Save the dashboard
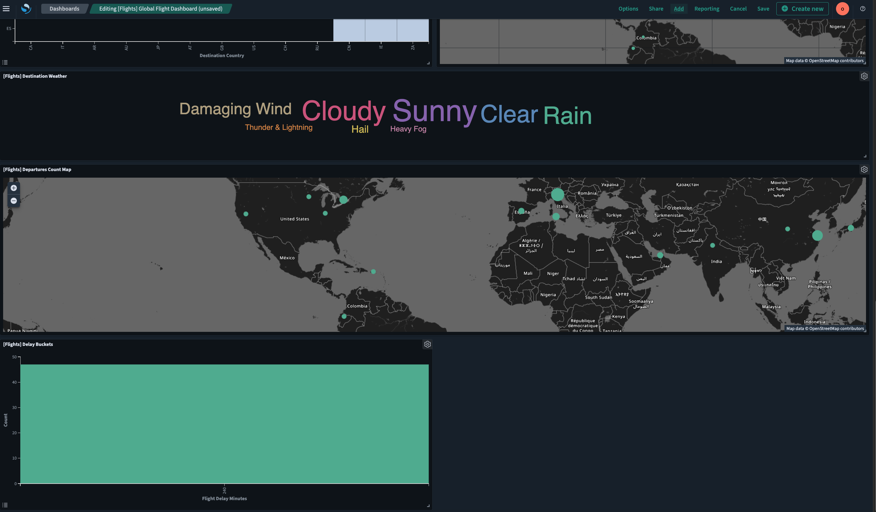Image resolution: width=876 pixels, height=512 pixels. coord(763,9)
